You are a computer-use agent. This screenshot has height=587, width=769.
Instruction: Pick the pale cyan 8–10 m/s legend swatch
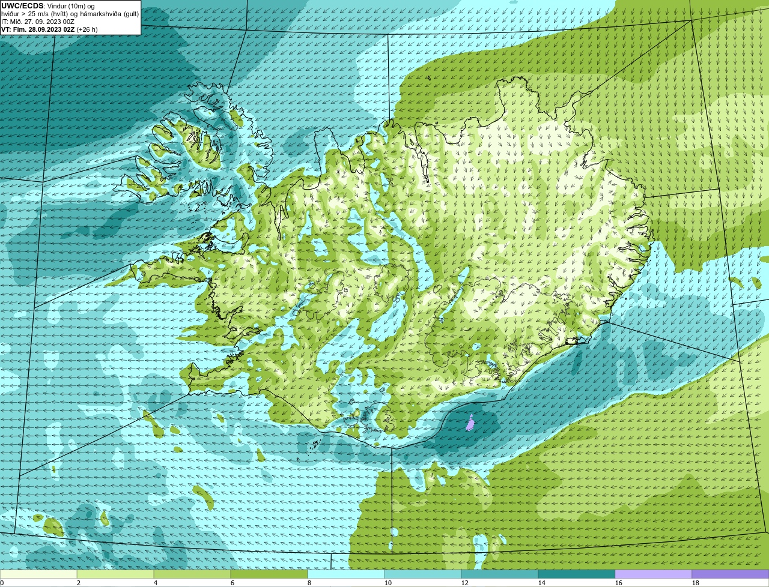346,574
